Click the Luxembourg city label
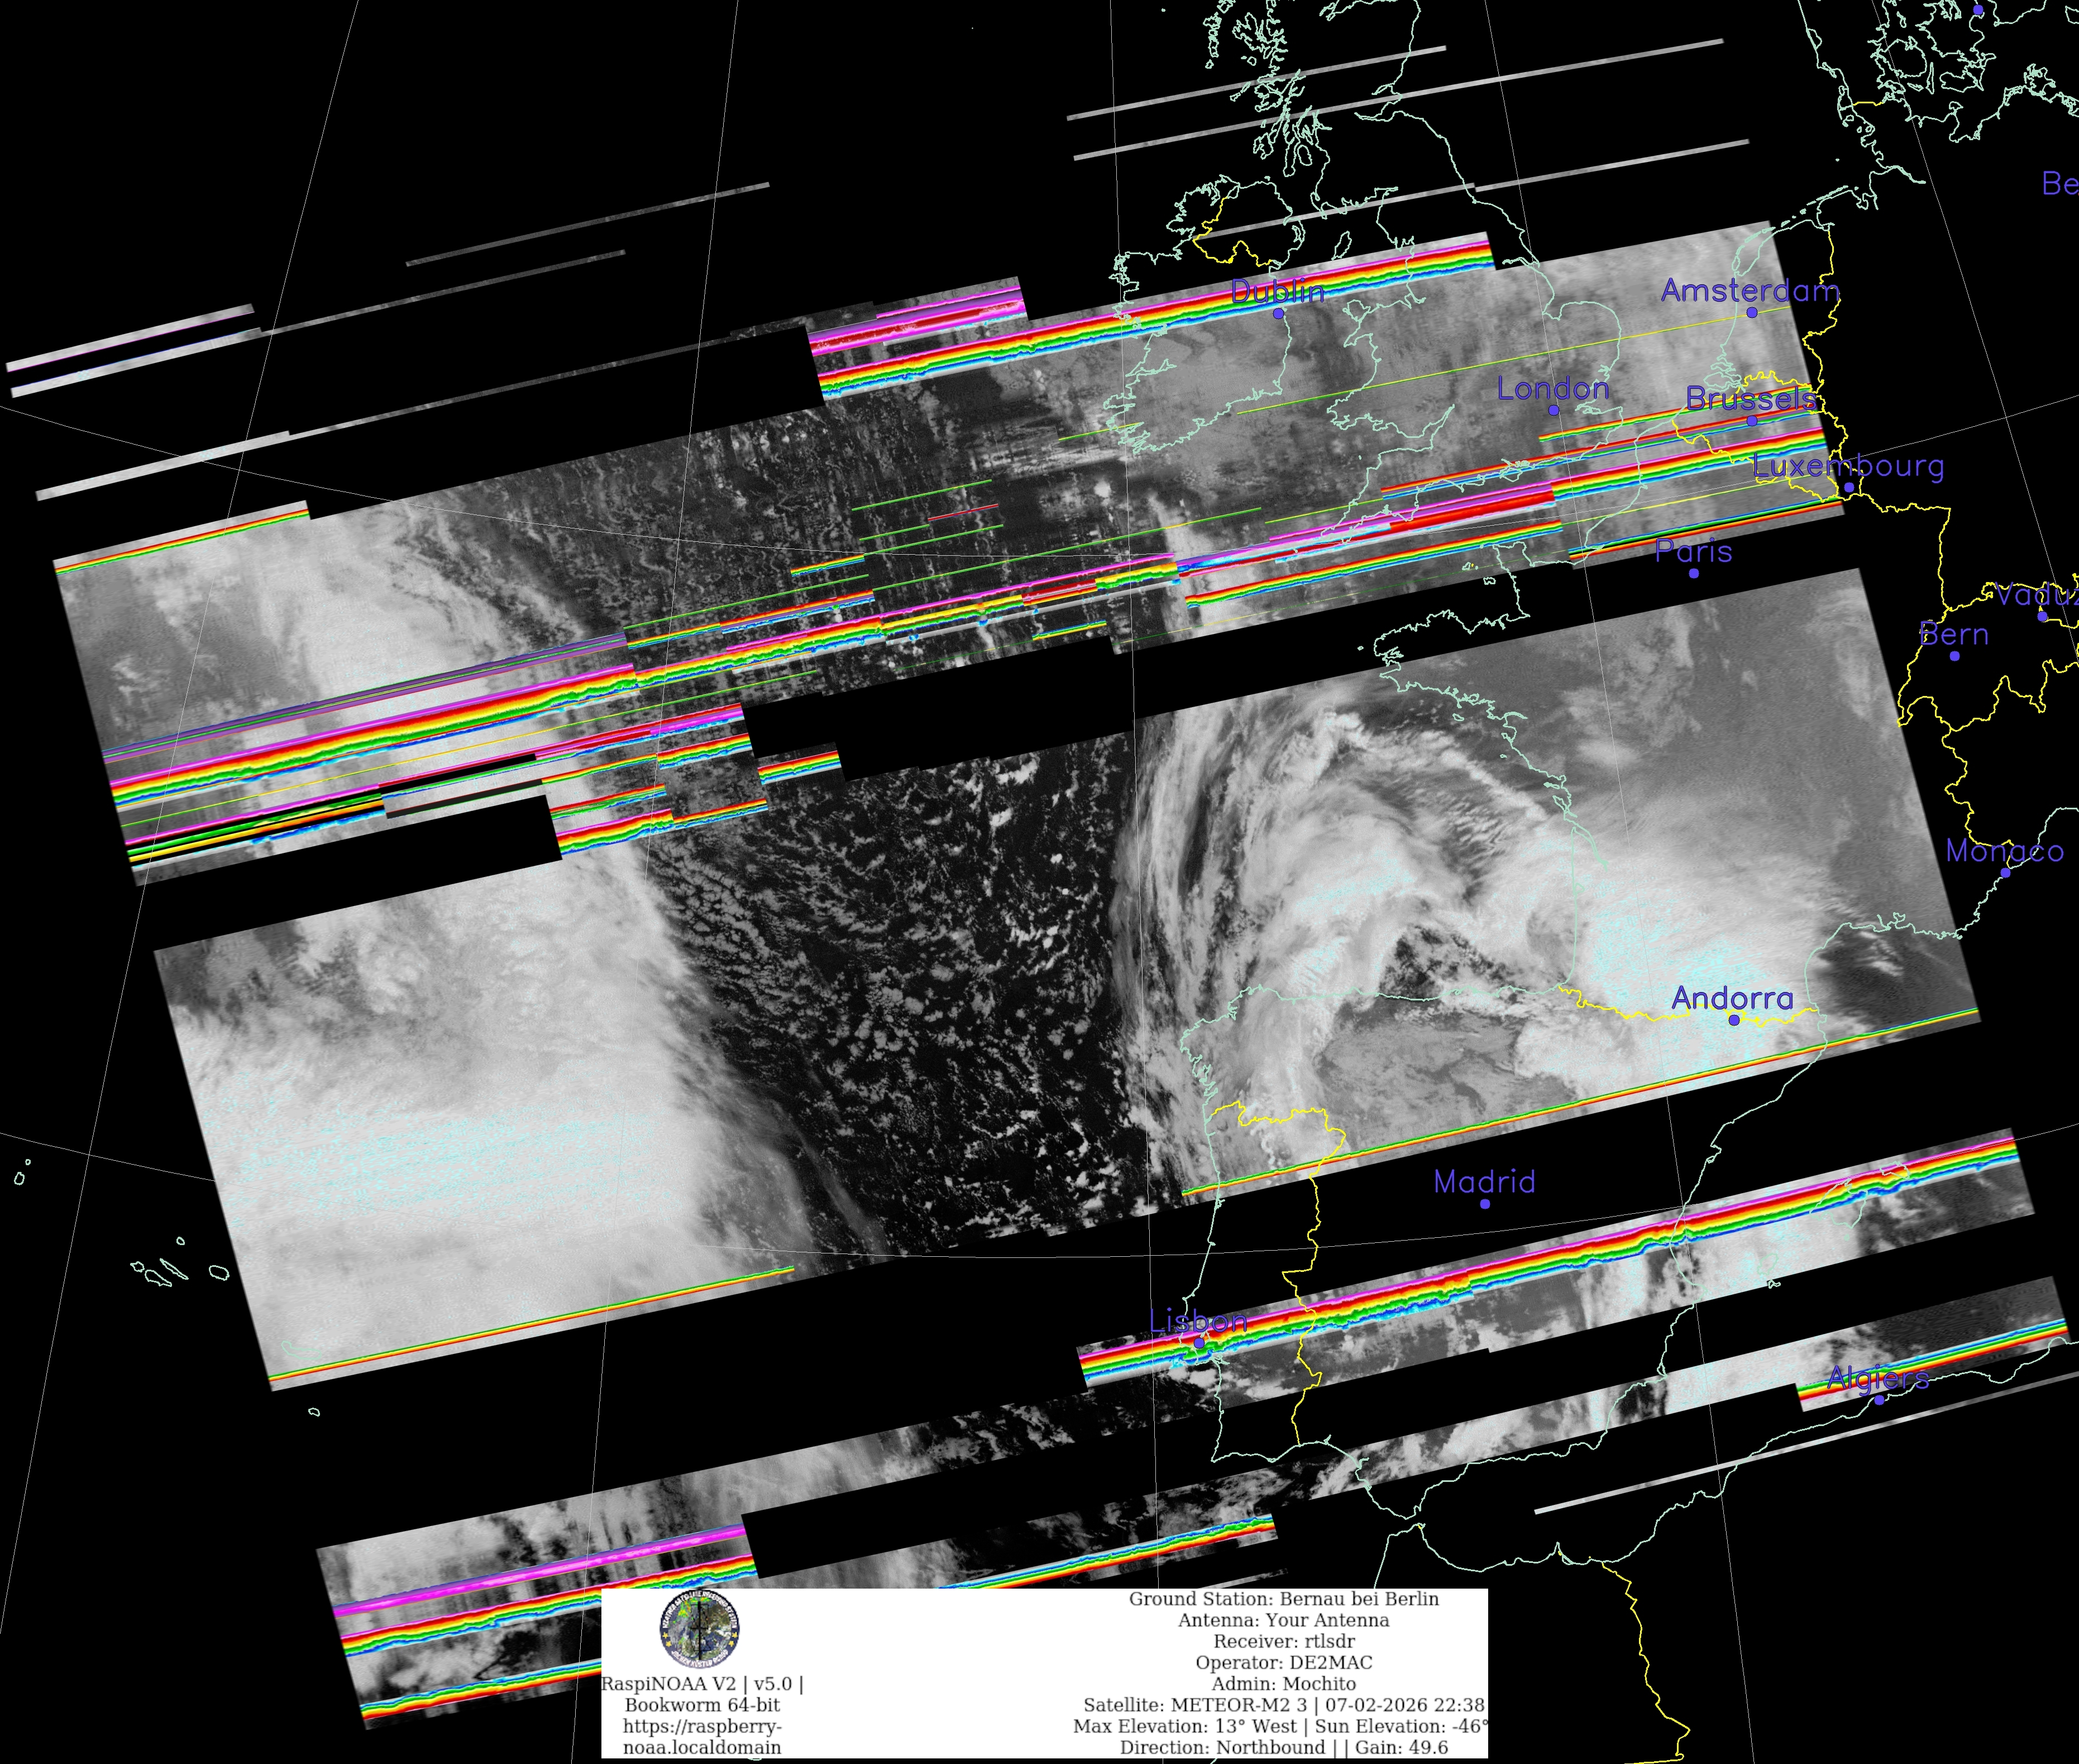The height and width of the screenshot is (1764, 2079). pyautogui.click(x=1848, y=466)
